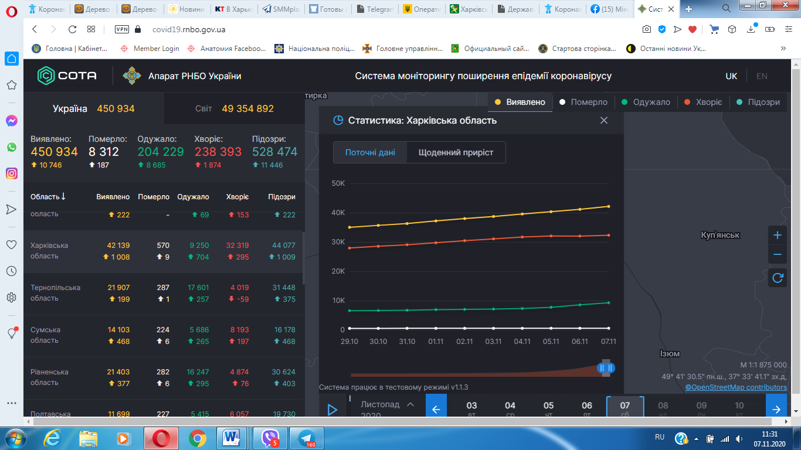
Task: Click the map zoom out minus button
Action: pos(778,254)
